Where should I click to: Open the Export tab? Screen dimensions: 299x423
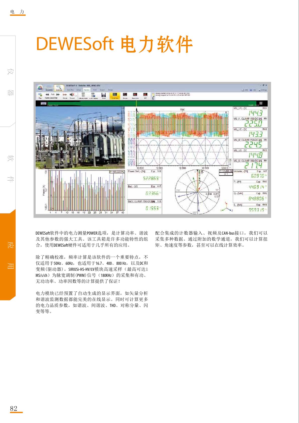pos(102,90)
